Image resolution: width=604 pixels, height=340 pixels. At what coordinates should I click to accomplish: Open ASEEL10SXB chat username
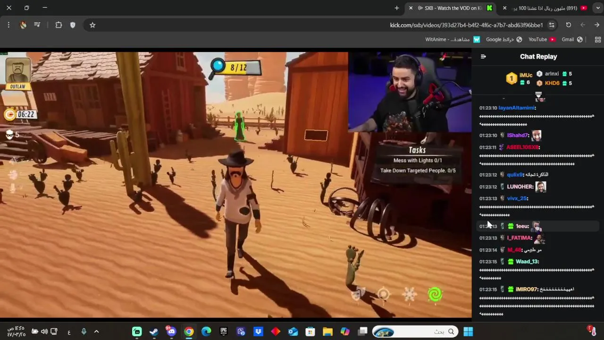(522, 147)
